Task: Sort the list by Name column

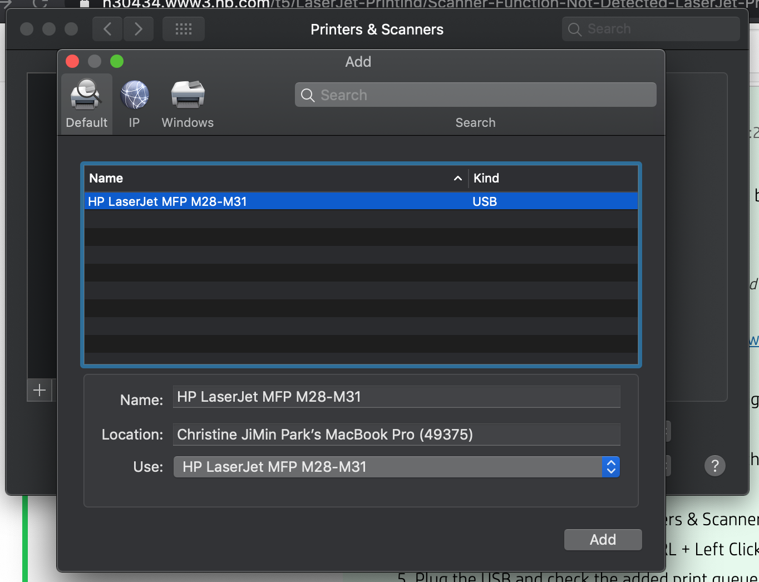Action: point(276,178)
